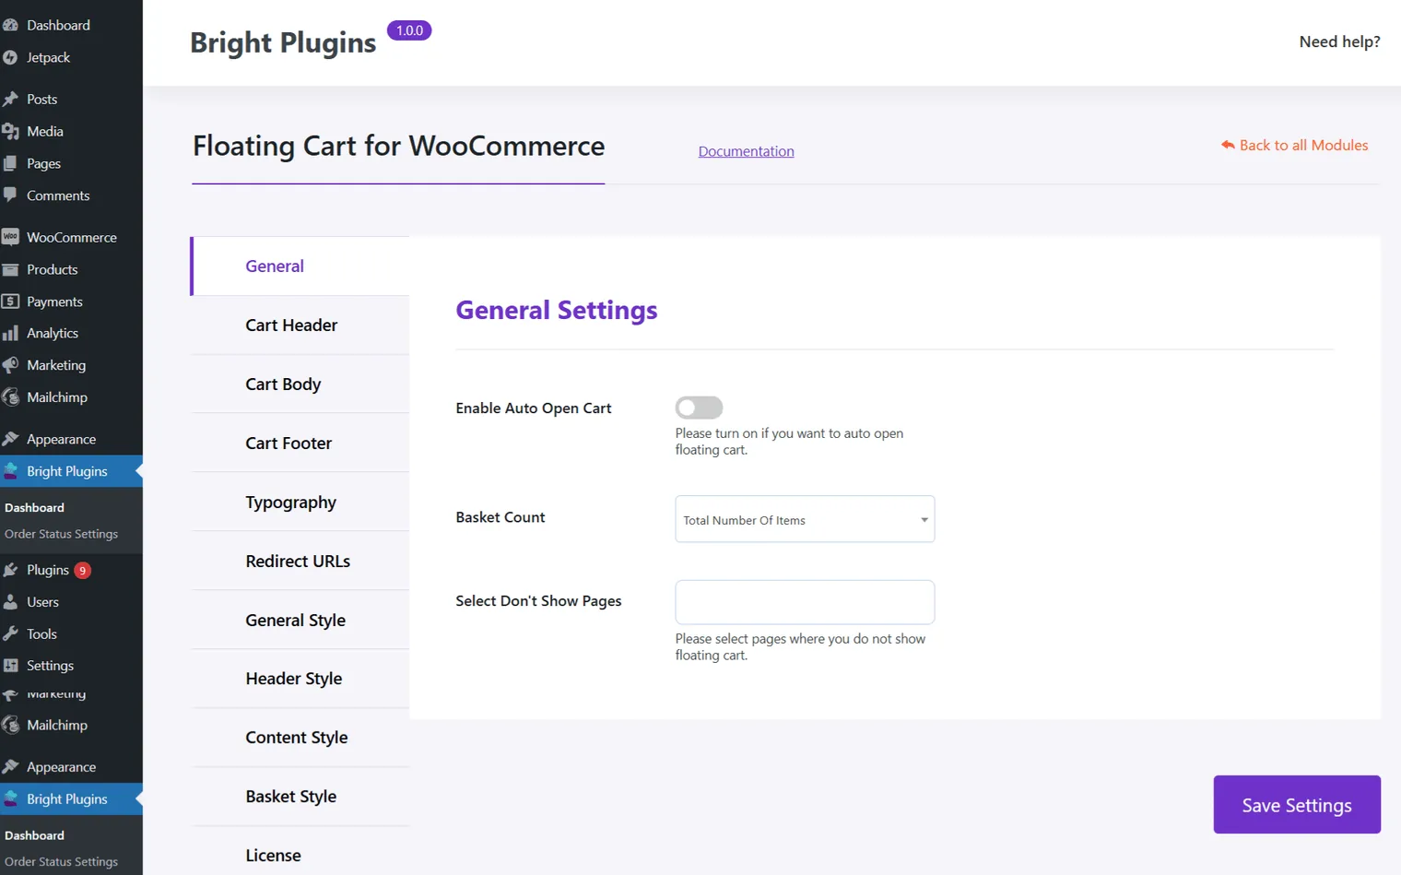Click the Comments speech bubble icon

pos(10,195)
